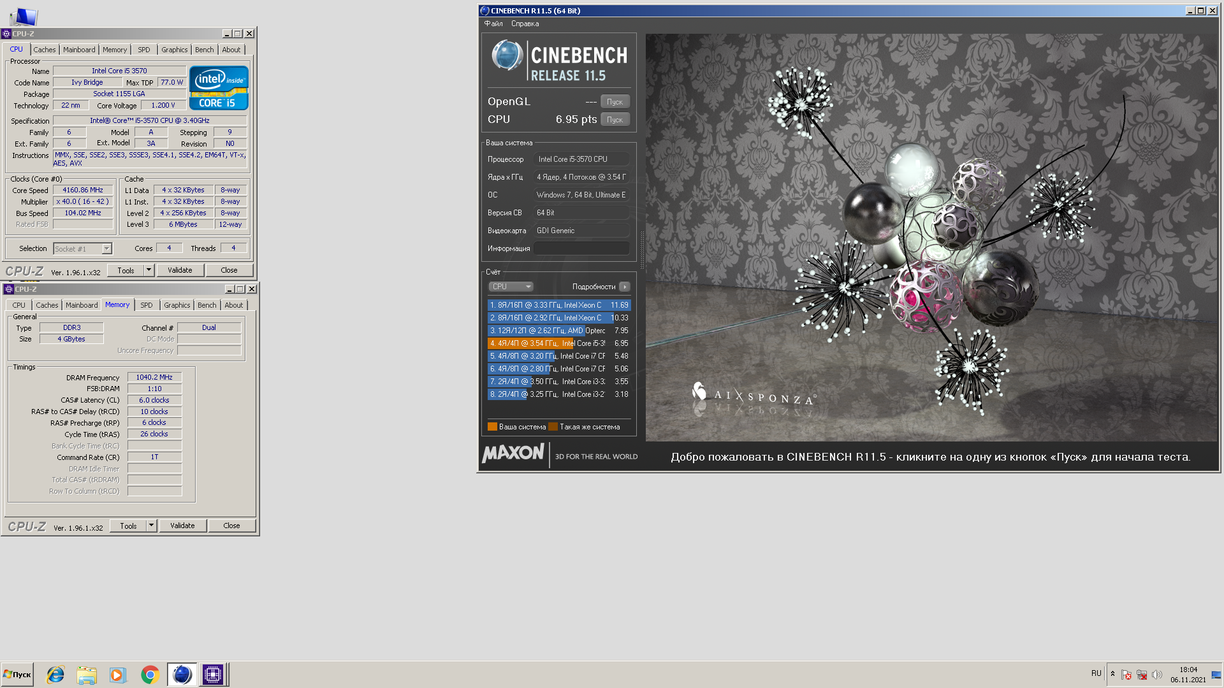Switch to CPU tab in lower CPU-Z
The image size is (1224, 688).
click(19, 305)
